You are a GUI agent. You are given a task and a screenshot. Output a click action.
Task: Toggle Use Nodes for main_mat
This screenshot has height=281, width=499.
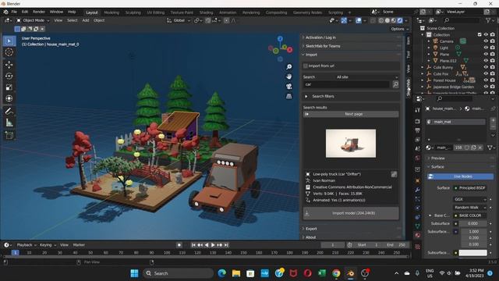point(461,176)
